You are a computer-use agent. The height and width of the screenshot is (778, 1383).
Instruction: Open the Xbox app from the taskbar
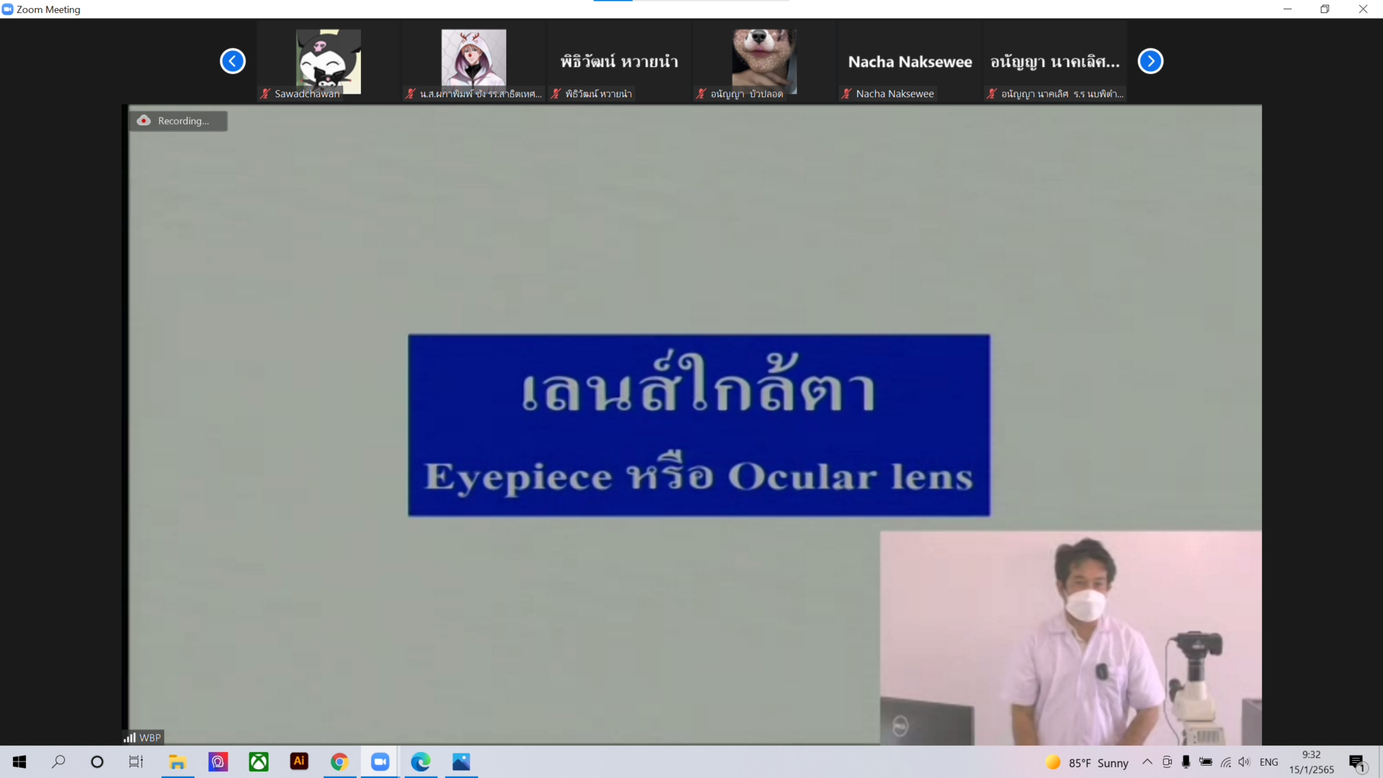[259, 761]
